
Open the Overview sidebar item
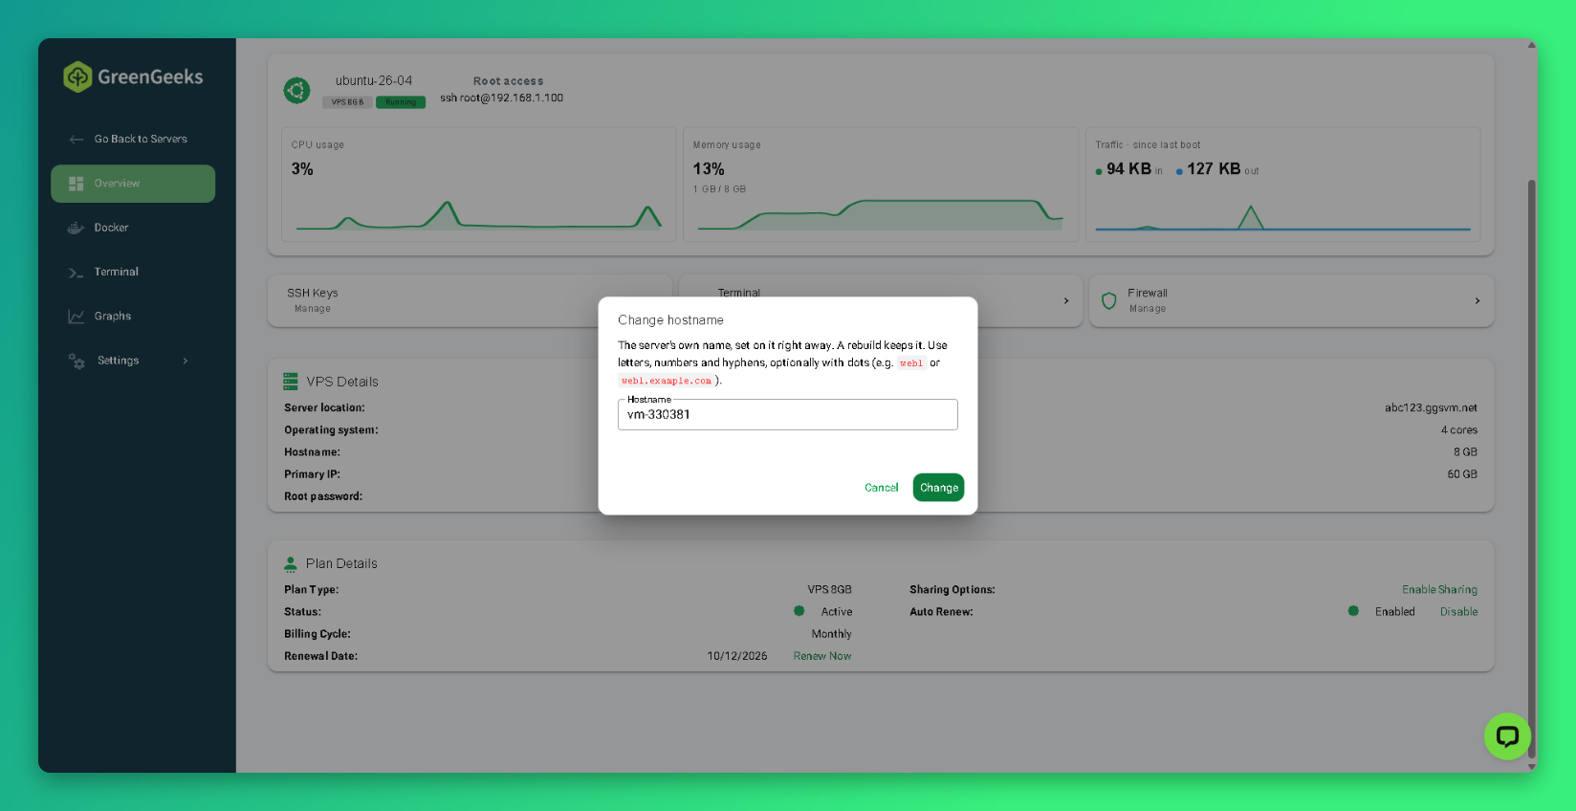133,184
